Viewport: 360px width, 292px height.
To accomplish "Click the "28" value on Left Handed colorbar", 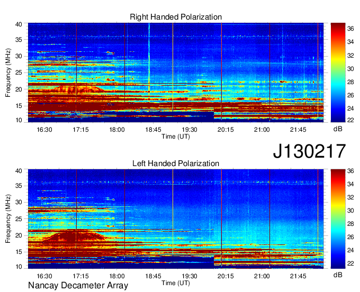I will [350, 224].
